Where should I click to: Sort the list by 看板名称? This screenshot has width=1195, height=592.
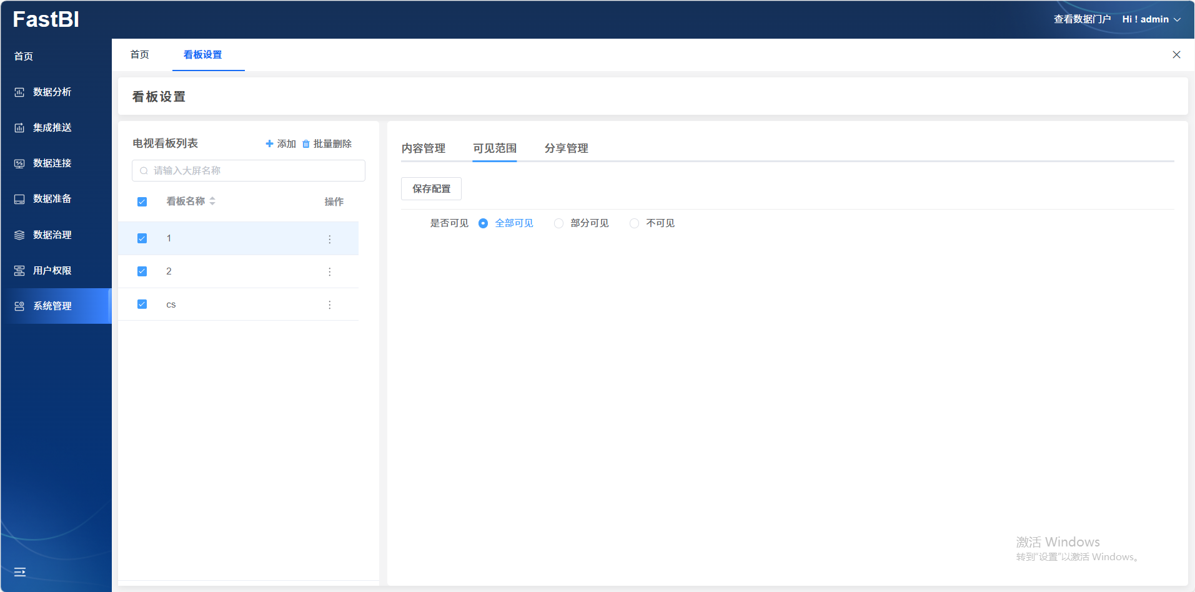click(x=212, y=201)
